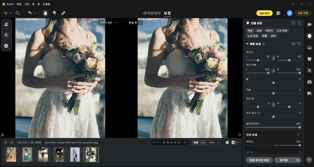Open the color adjustment palette panel

310,24
